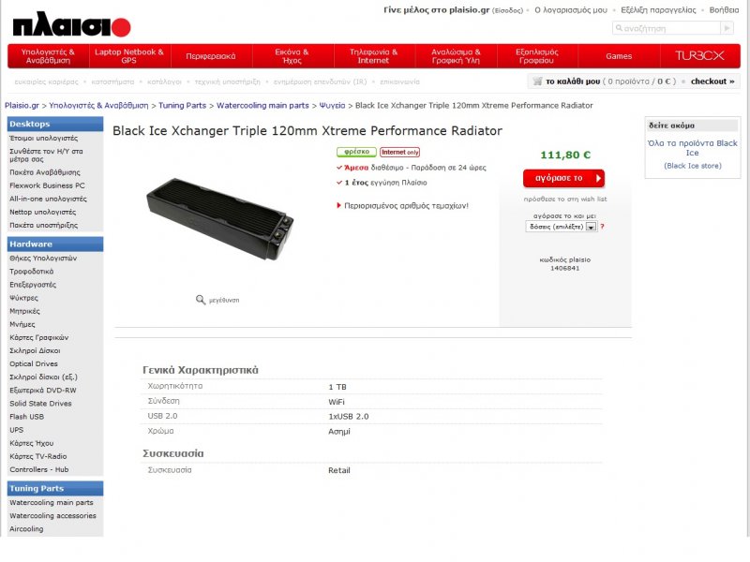The width and height of the screenshot is (750, 562).
Task: Click the radiator product thumbnail
Action: point(220,219)
